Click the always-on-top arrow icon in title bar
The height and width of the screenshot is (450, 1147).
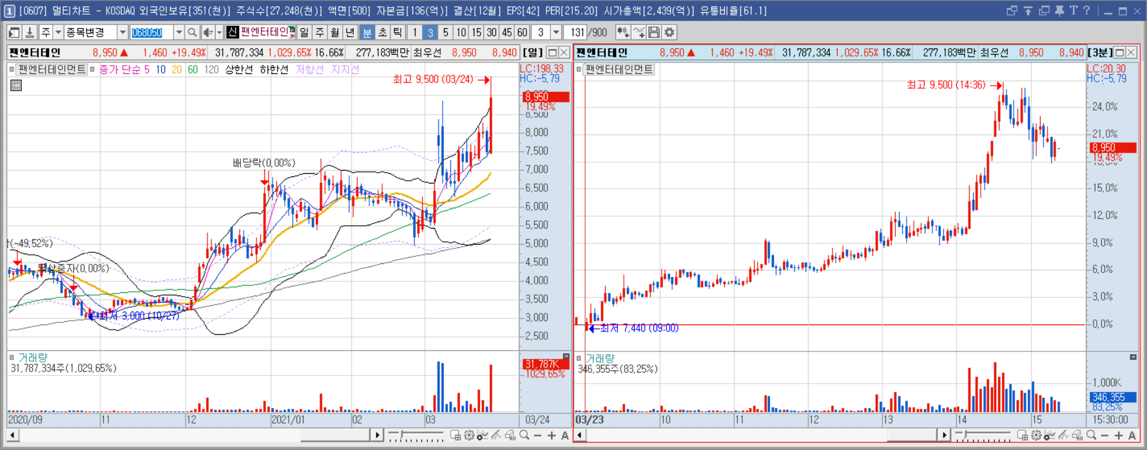pyautogui.click(x=1028, y=11)
